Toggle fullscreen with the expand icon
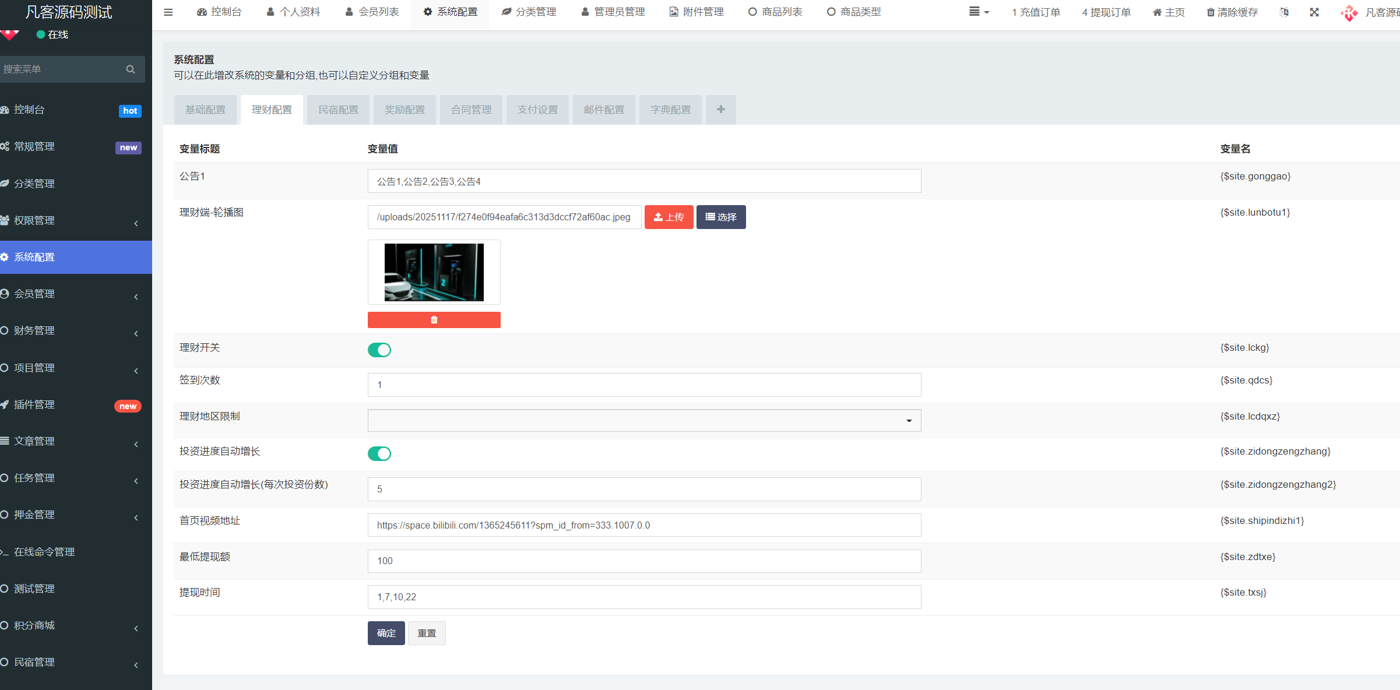 [x=1314, y=12]
